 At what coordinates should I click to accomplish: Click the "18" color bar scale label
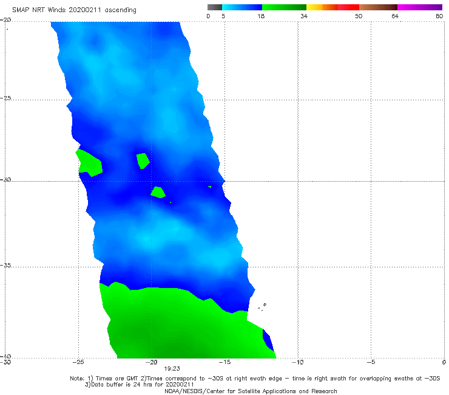[x=261, y=16]
